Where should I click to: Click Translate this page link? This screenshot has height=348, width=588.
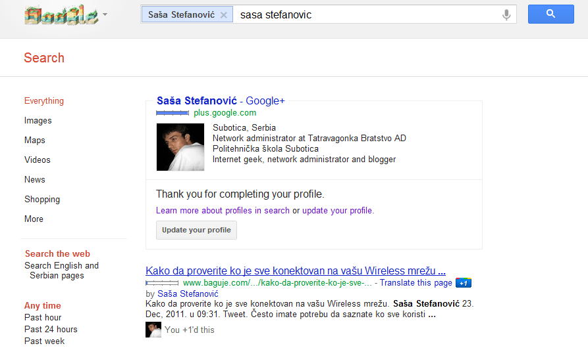click(x=416, y=283)
